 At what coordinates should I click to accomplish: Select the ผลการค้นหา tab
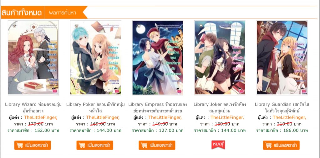(63, 12)
